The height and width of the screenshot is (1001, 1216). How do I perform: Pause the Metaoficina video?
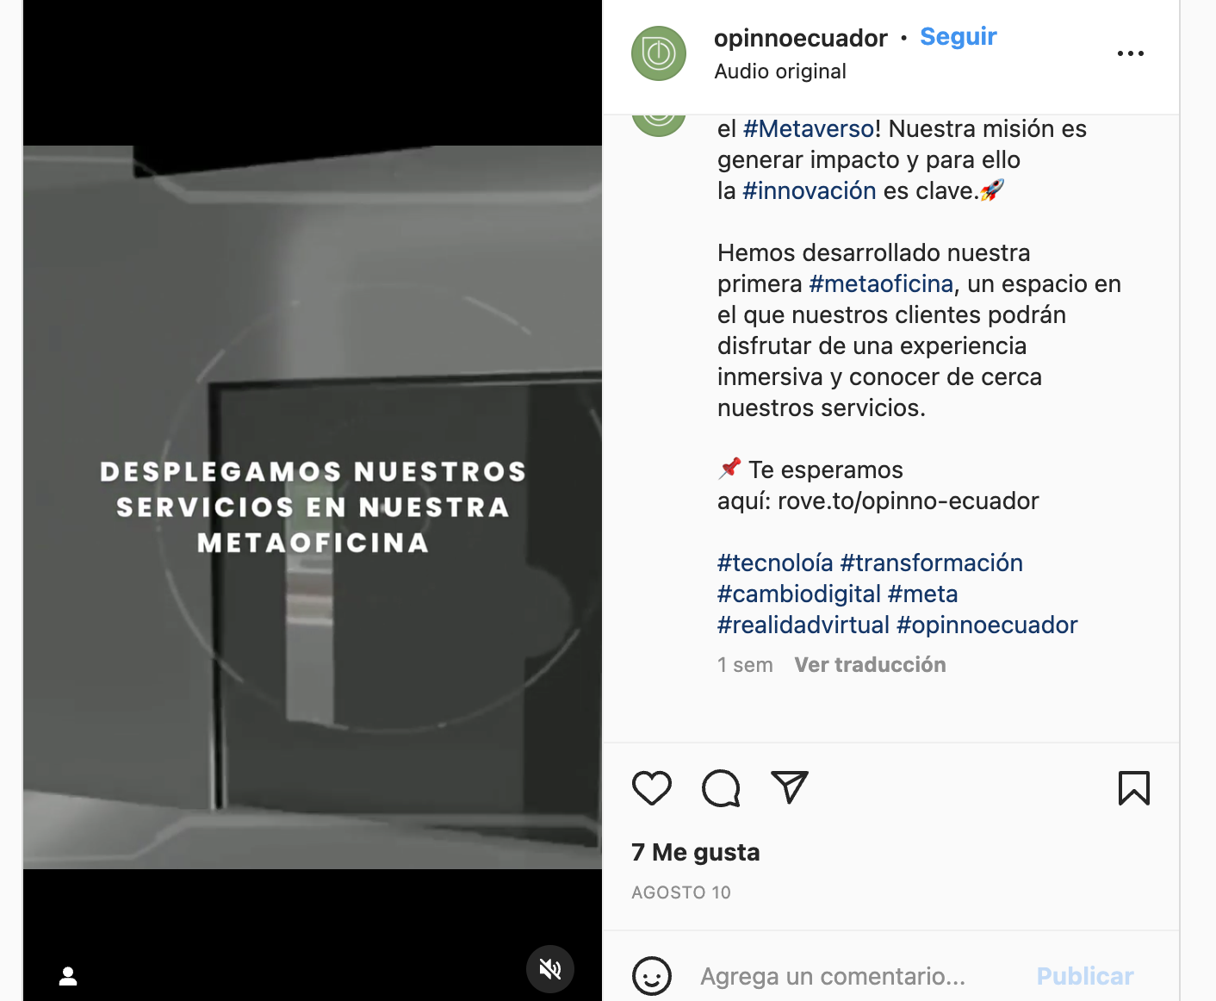(x=313, y=507)
